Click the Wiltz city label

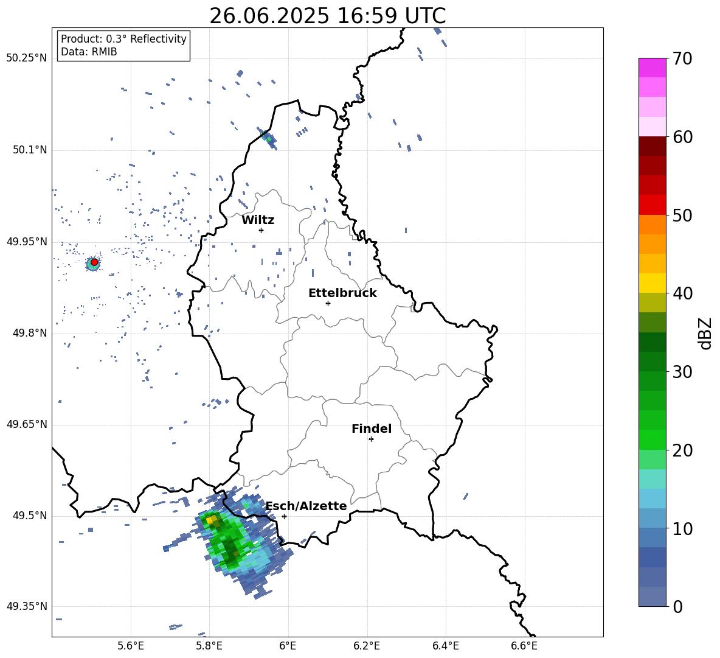click(x=258, y=220)
